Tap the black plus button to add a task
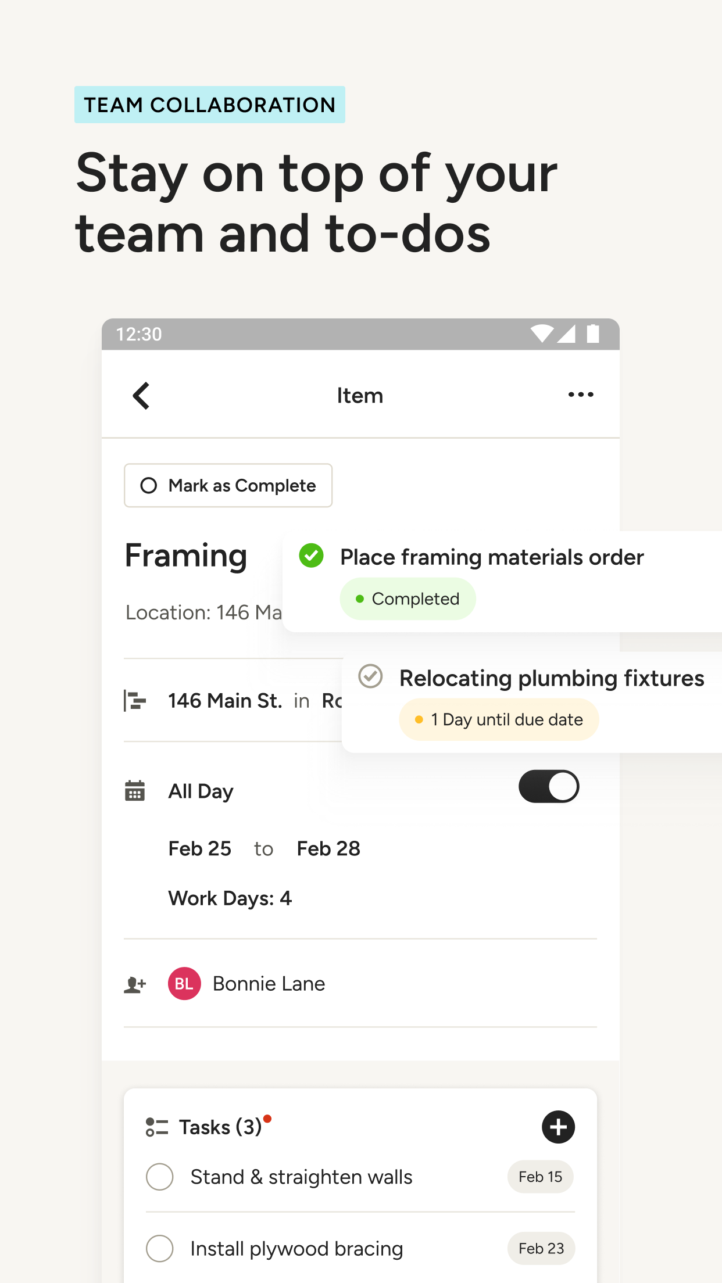722x1283 pixels. point(557,1127)
